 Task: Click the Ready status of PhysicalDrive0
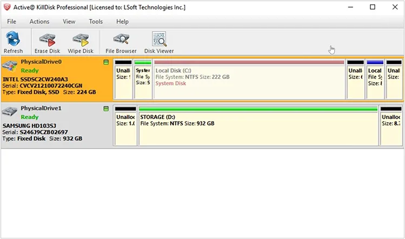(x=30, y=70)
